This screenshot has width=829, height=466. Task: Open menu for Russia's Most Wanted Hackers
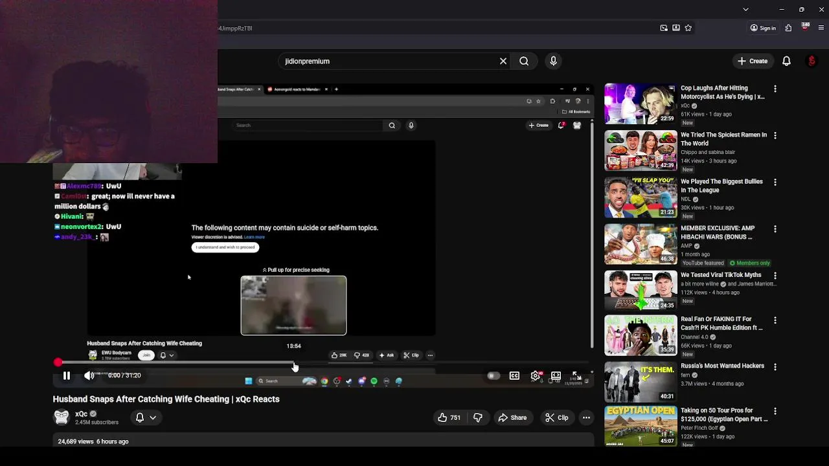pyautogui.click(x=775, y=366)
